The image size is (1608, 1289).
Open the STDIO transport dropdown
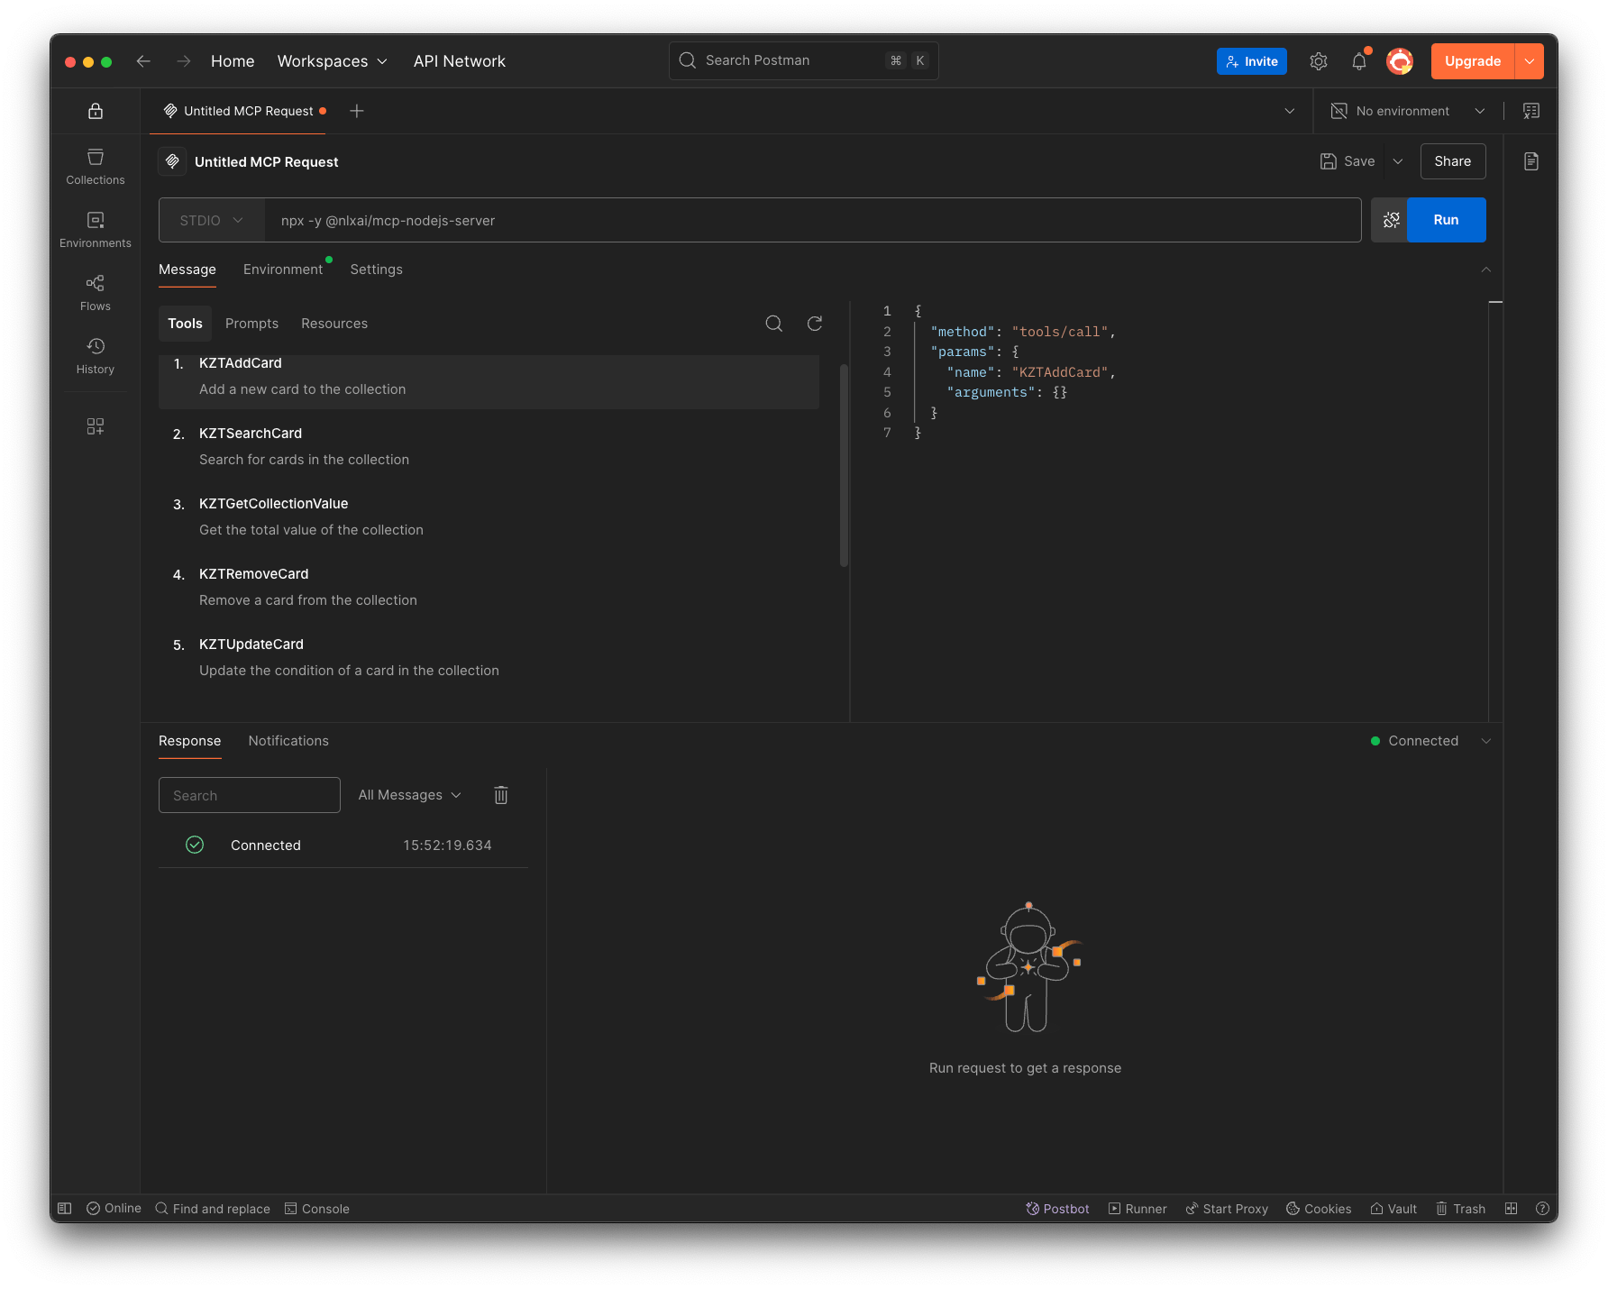tap(212, 221)
